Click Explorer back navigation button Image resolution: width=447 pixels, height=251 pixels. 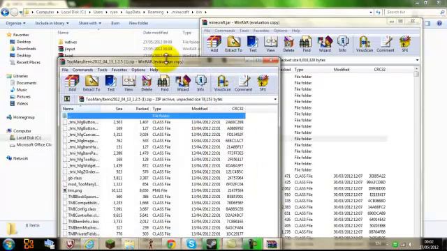(5, 13)
